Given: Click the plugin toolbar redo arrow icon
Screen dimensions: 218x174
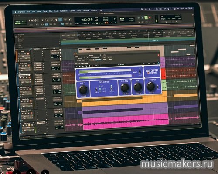Looking at the screenshot, I should (x=89, y=66).
